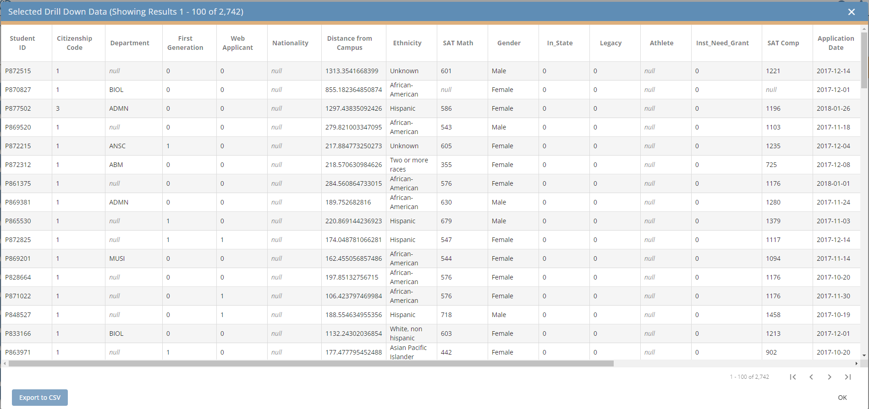The image size is (869, 409).
Task: Click the horizontal scrollbar thumb
Action: pyautogui.click(x=311, y=364)
